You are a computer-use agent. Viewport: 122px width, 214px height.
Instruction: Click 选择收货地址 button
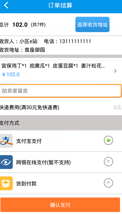coord(92,24)
